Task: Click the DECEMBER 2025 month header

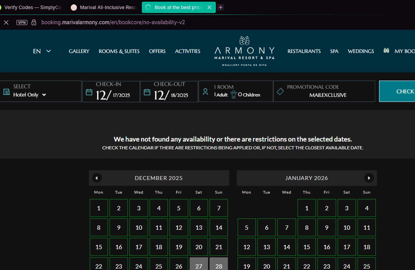Action: [x=159, y=178]
